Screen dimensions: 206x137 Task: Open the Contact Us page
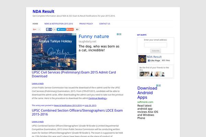[x=105, y=24]
